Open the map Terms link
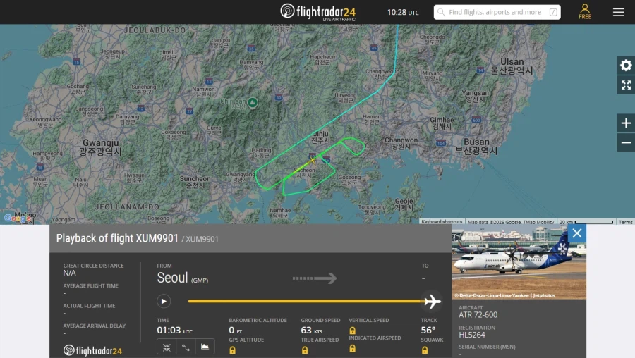Image resolution: width=635 pixels, height=358 pixels. [626, 222]
